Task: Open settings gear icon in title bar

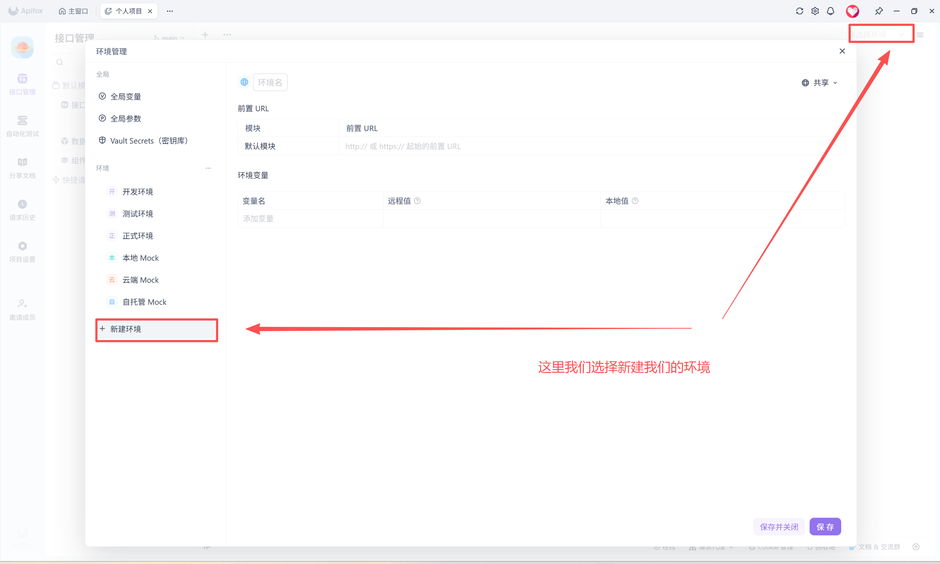Action: (x=815, y=11)
